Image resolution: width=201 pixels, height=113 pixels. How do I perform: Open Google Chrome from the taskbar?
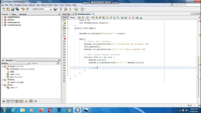[68, 110]
